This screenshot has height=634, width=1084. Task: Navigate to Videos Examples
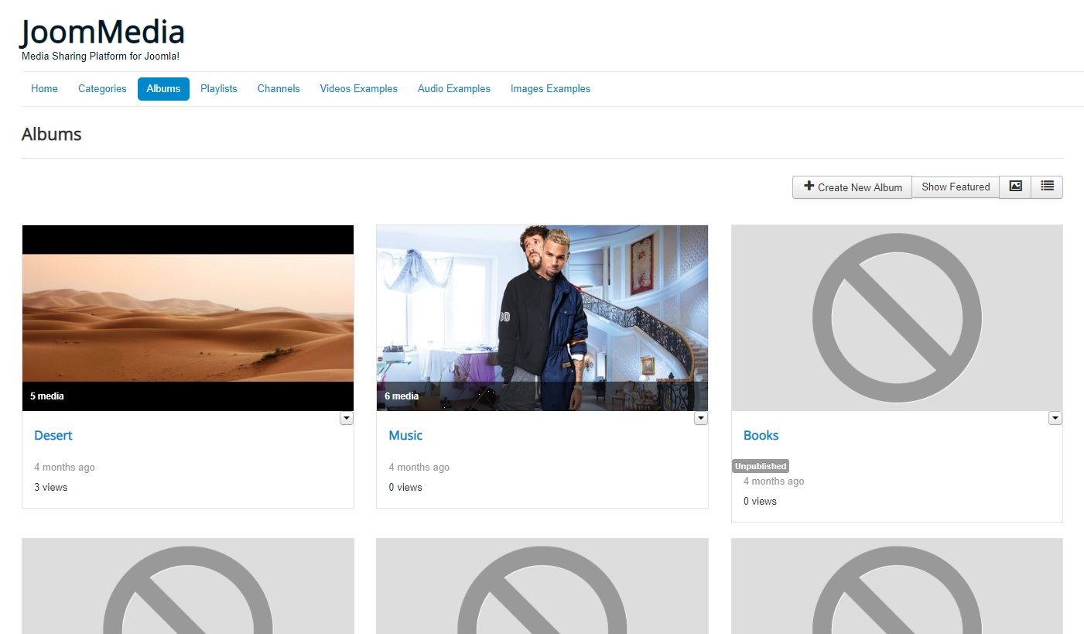click(x=359, y=89)
